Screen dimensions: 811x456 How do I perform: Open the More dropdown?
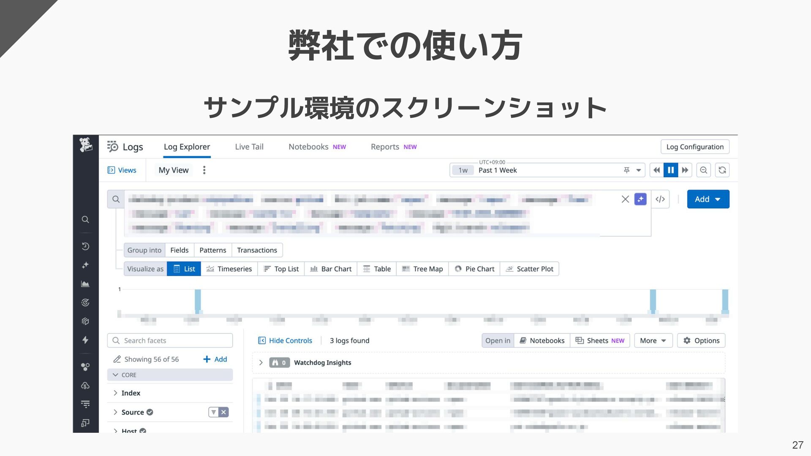coord(653,341)
